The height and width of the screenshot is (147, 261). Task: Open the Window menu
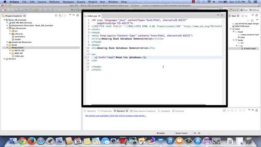click(113, 2)
